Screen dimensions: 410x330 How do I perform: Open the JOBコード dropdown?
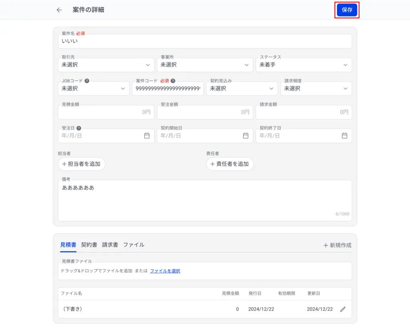pos(94,88)
